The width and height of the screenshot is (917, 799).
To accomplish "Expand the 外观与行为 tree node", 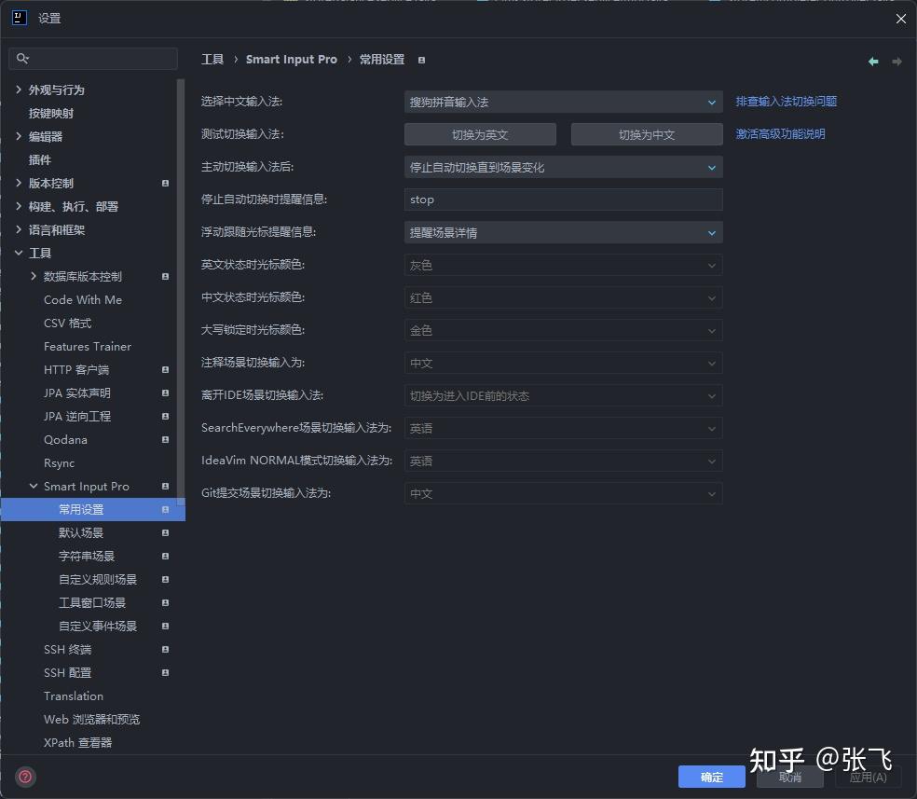I will click(19, 90).
